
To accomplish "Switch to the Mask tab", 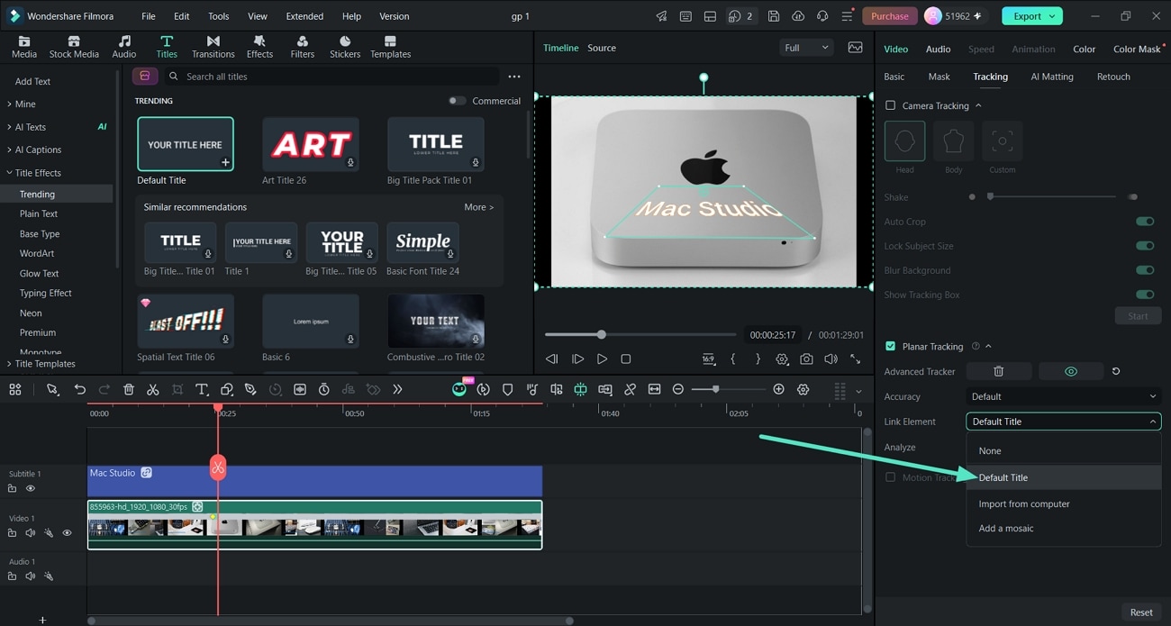I will [x=939, y=77].
